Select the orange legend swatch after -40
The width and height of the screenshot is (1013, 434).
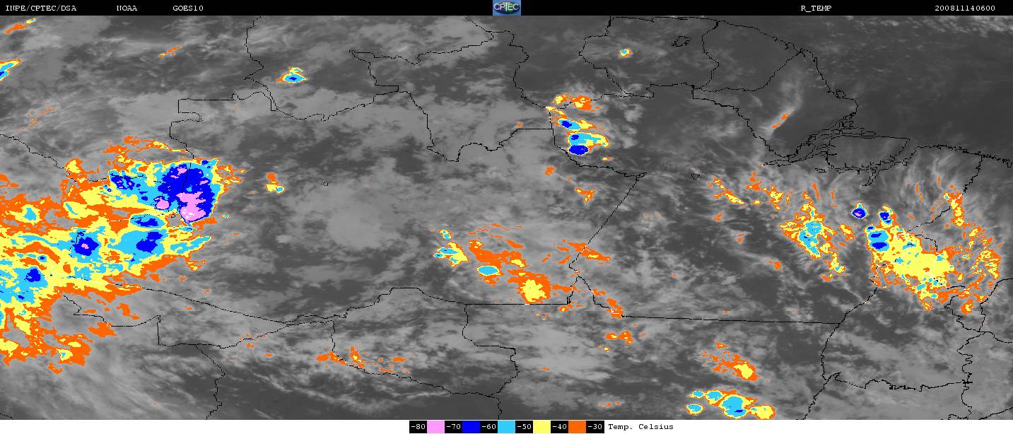[577, 427]
